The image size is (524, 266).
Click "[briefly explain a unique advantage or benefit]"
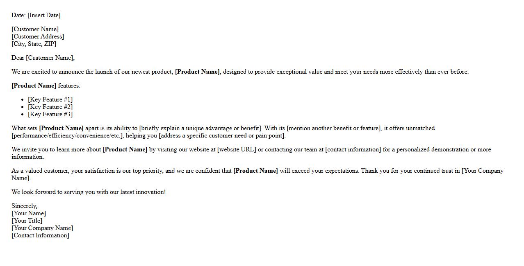point(200,128)
